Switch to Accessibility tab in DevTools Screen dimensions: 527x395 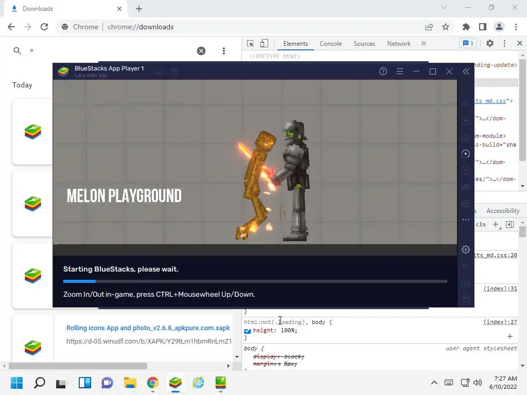click(503, 210)
